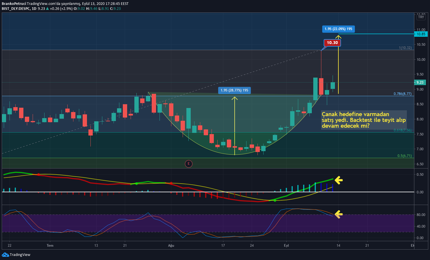The image size is (430, 260).
Task: Click the Fibonacci level label 0.618(7.56)
Action: tap(403, 130)
